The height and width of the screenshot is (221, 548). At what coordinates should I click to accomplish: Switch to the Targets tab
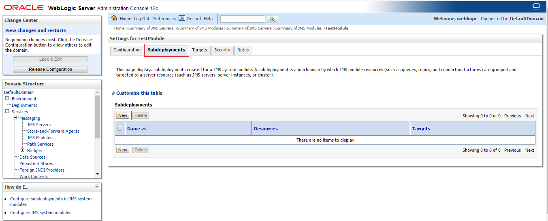[199, 50]
